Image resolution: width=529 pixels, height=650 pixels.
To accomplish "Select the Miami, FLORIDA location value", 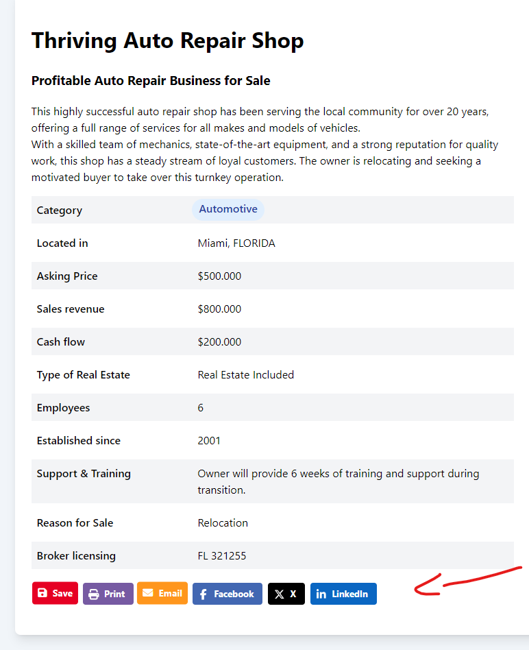I will (236, 243).
